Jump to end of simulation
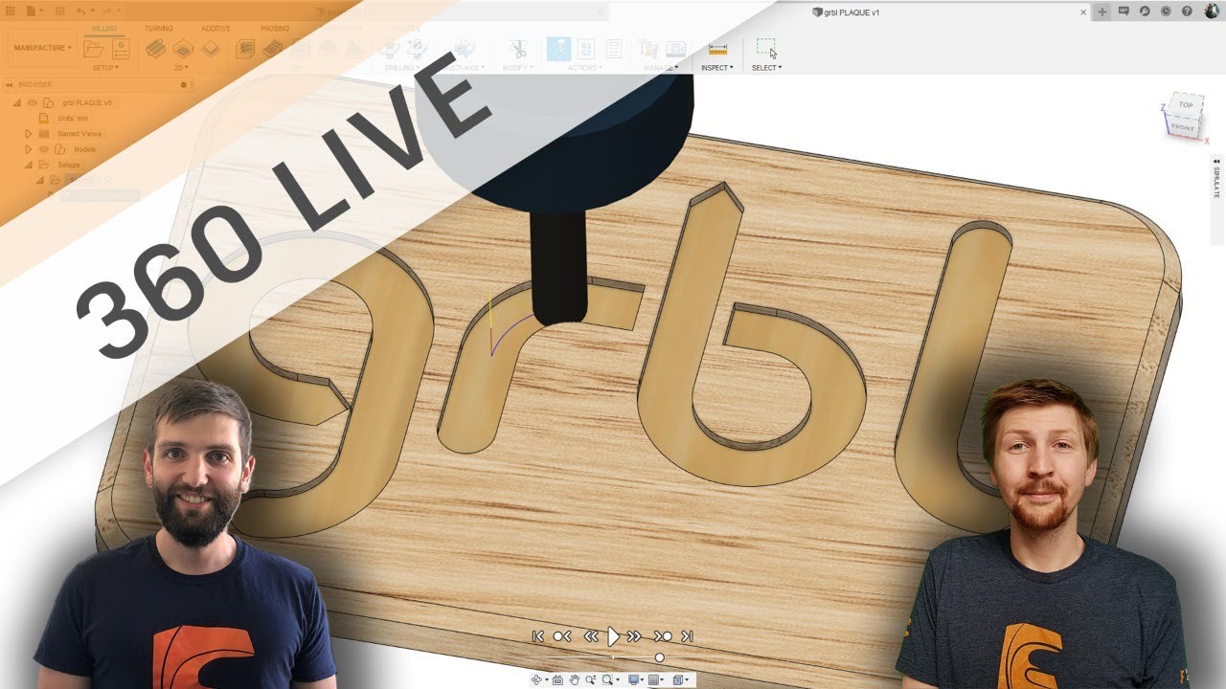This screenshot has width=1226, height=689. [687, 636]
